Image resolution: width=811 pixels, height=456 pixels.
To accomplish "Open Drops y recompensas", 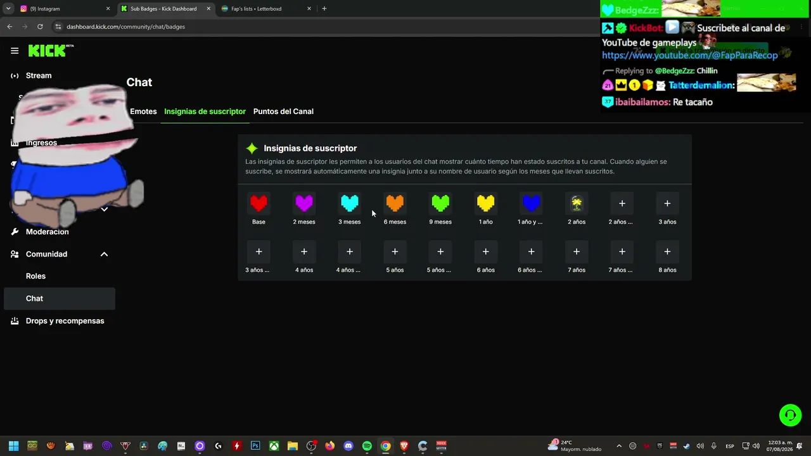I will [65, 321].
